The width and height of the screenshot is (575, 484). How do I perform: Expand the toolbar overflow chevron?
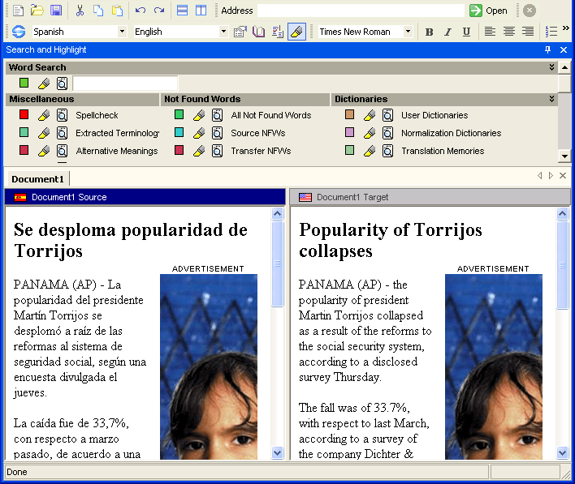coord(566,28)
